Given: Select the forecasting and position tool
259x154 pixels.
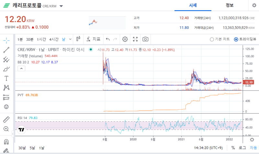Looking at the screenshot, I should 6,97.
